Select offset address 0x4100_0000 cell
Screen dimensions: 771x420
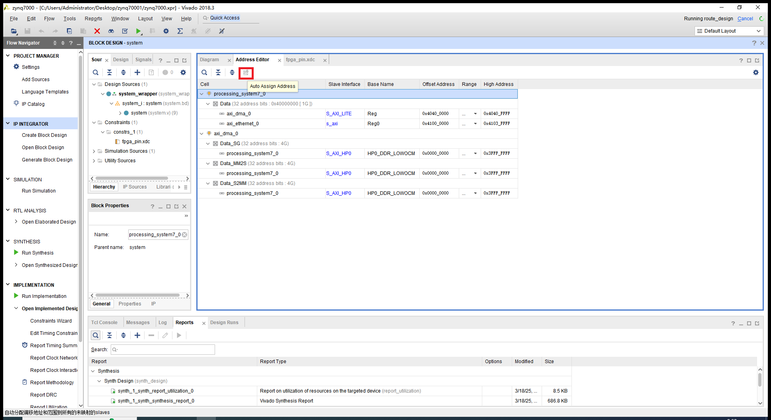pos(439,124)
